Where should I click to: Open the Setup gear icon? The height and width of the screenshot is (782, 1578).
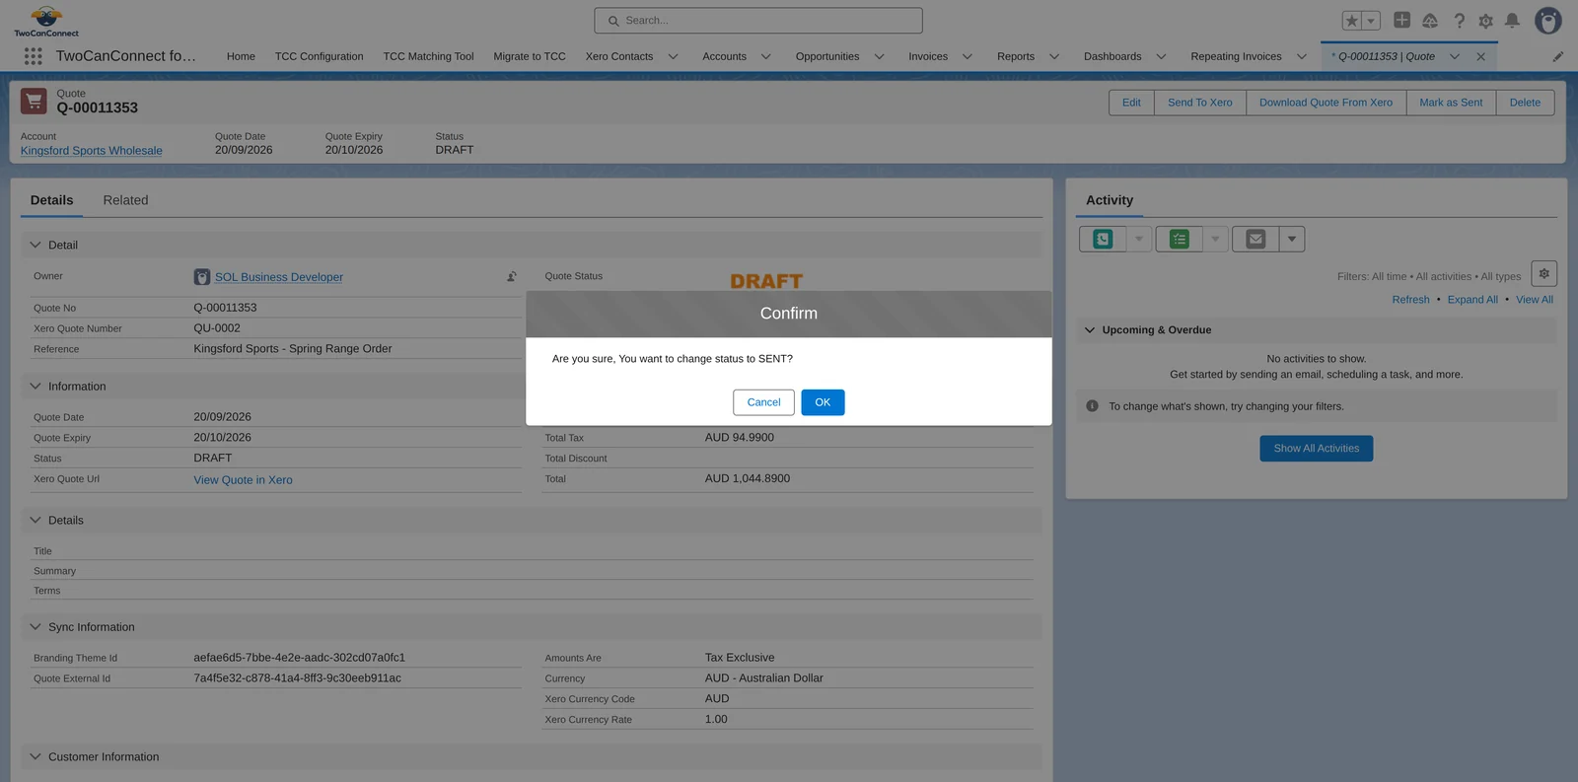(1485, 21)
